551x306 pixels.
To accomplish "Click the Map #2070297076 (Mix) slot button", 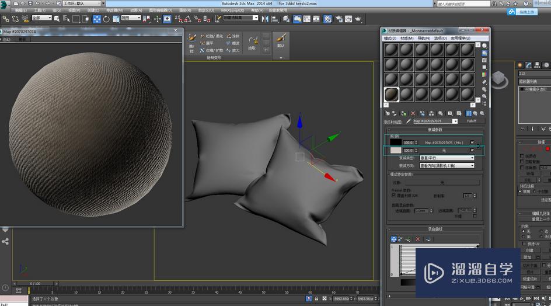I will tap(443, 142).
